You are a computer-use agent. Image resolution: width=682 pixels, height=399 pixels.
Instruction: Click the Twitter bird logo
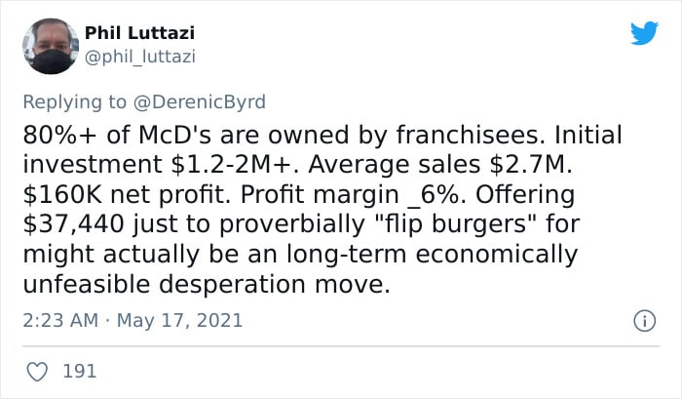pos(644,32)
